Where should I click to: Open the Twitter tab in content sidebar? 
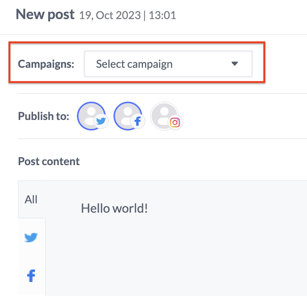[x=31, y=237]
